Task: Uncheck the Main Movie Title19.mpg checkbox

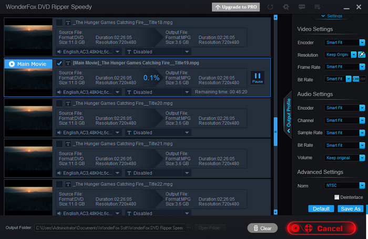Action: point(59,63)
